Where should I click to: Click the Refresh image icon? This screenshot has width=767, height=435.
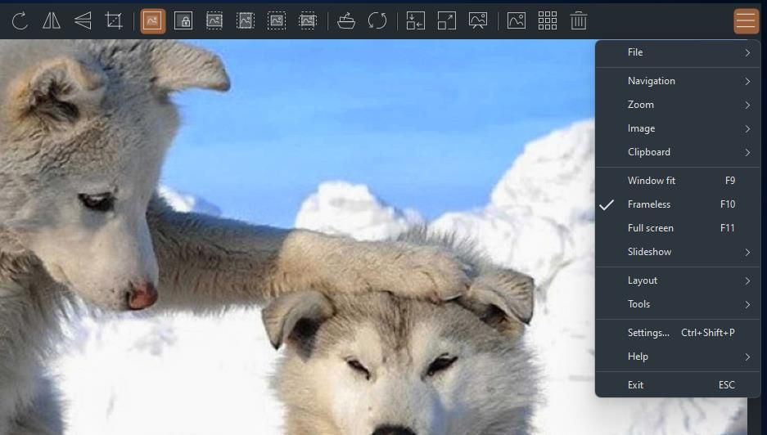click(377, 21)
